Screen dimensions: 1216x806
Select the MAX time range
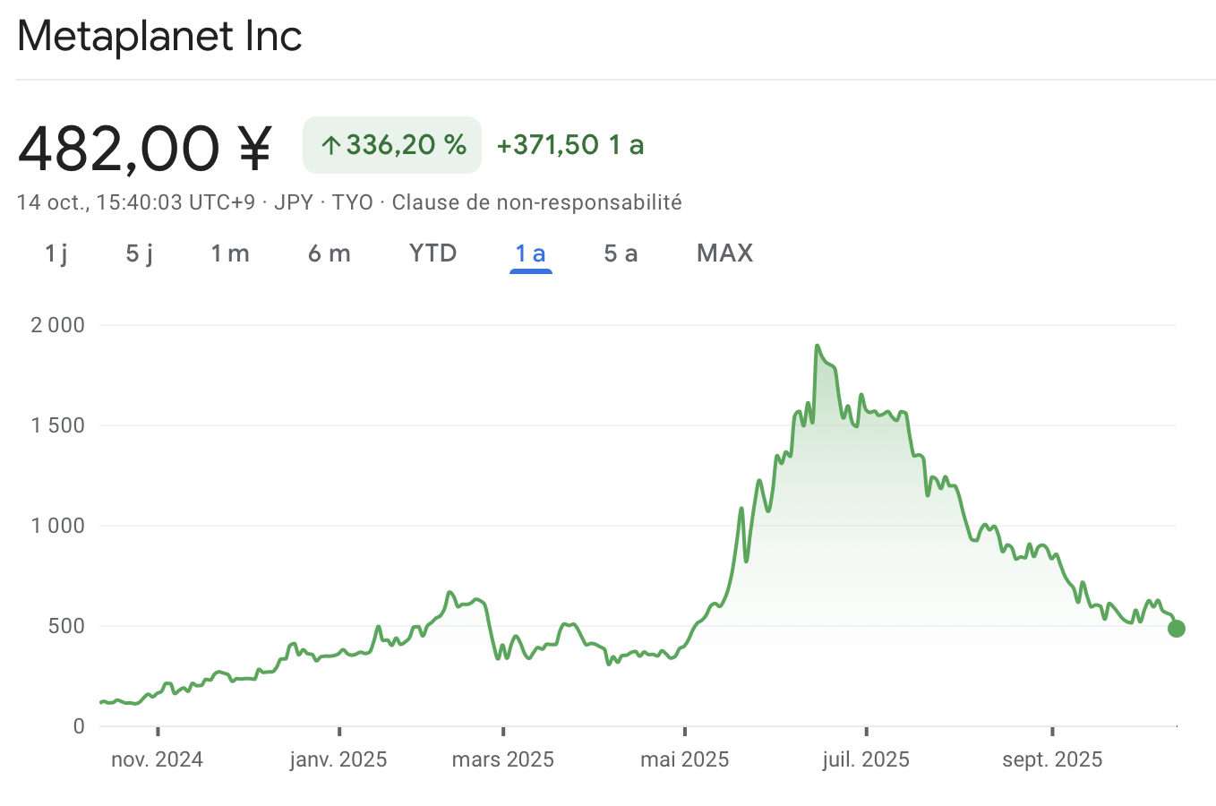pos(724,253)
